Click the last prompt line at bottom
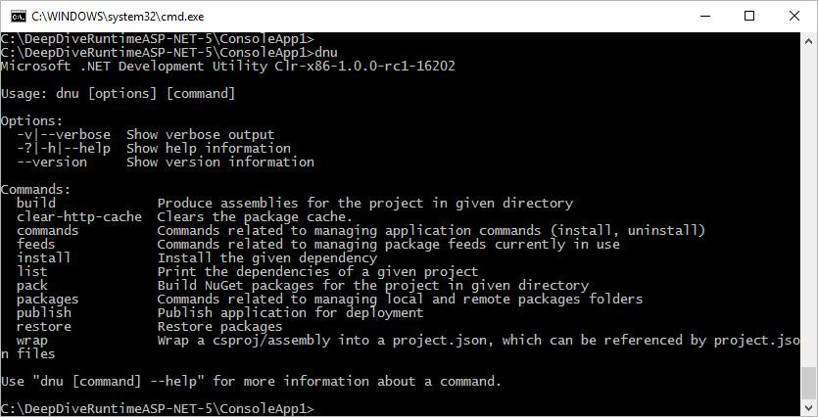Image resolution: width=818 pixels, height=417 pixels. [157, 408]
